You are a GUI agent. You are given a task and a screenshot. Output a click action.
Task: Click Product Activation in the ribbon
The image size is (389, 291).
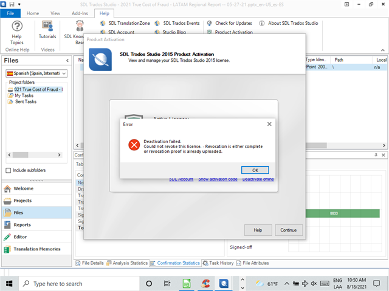(230, 32)
